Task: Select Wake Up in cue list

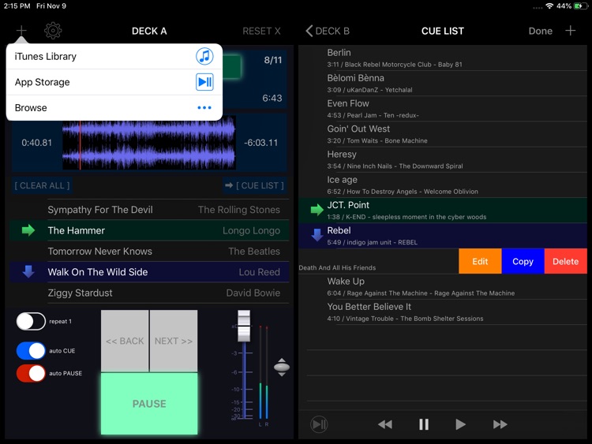Action: coord(443,287)
